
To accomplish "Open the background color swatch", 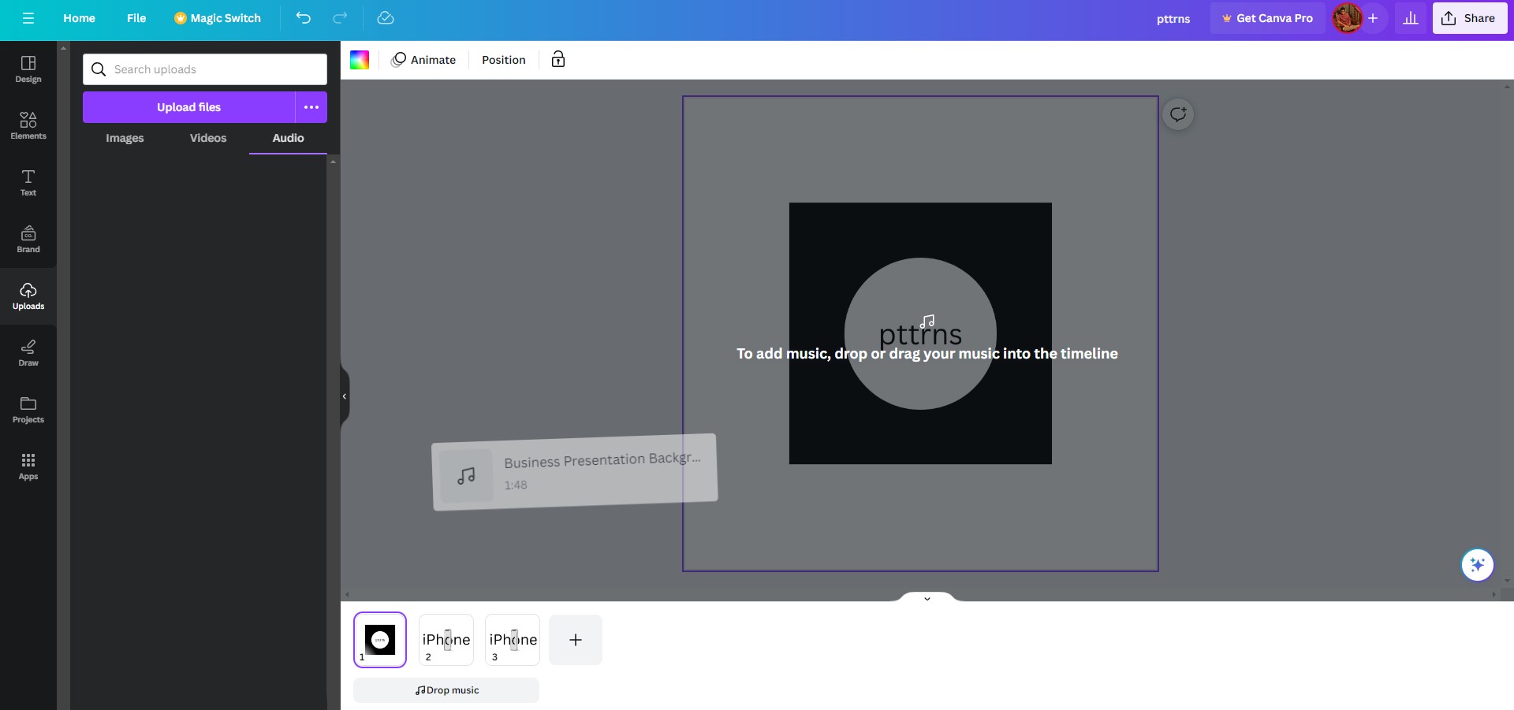I will click(360, 60).
